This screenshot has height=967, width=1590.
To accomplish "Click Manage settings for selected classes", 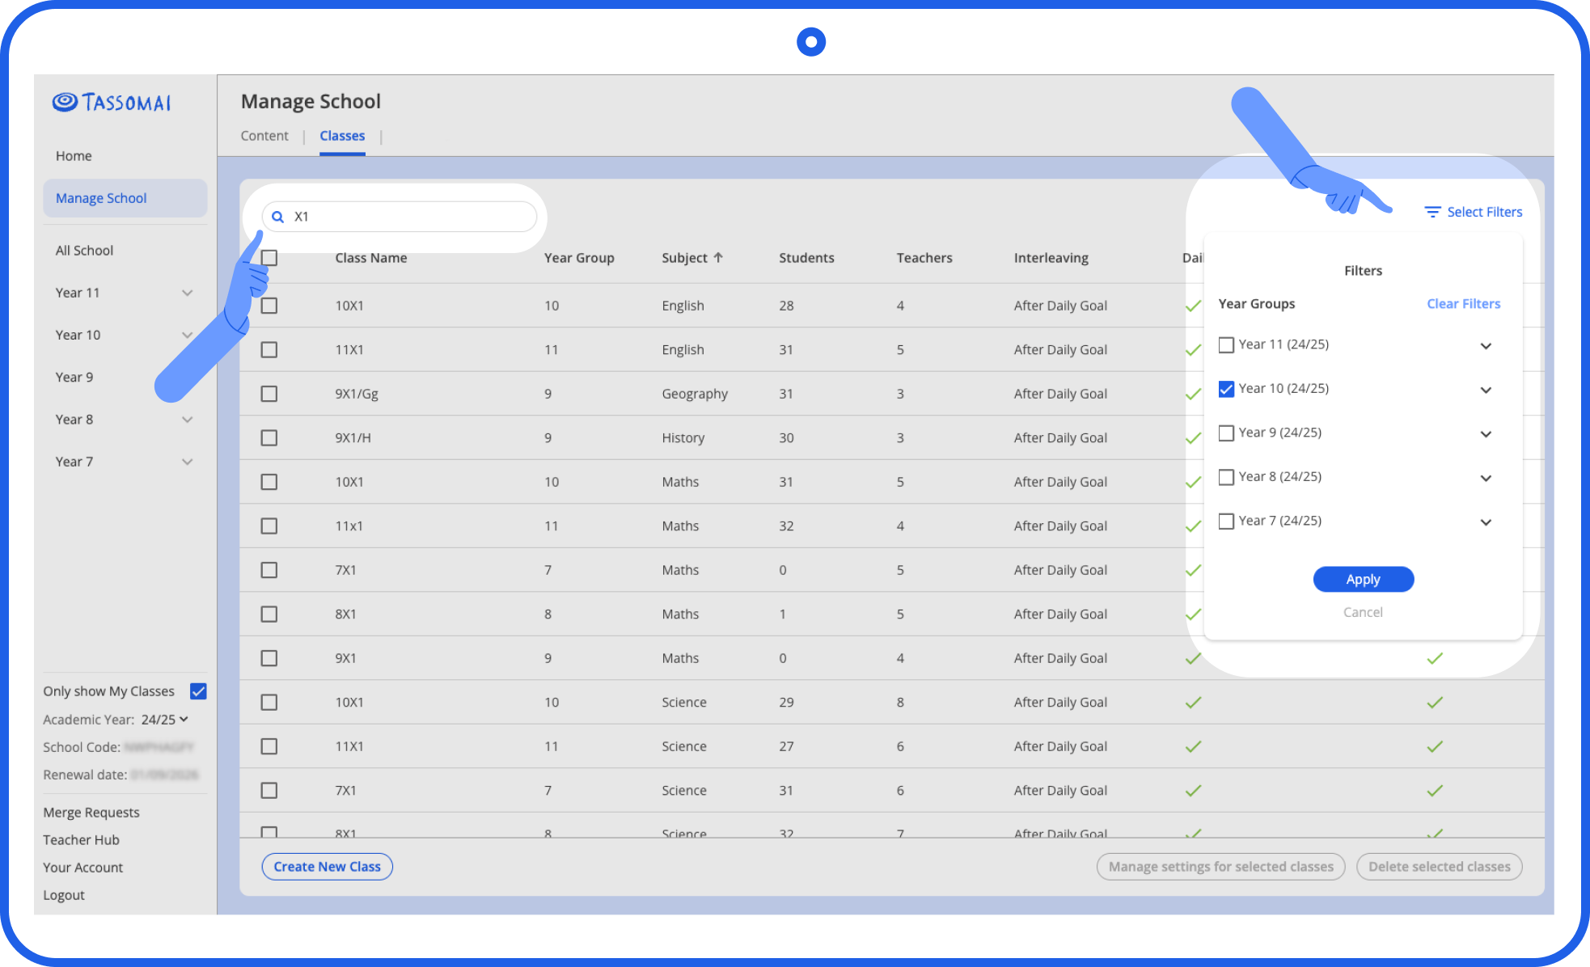I will (1220, 867).
